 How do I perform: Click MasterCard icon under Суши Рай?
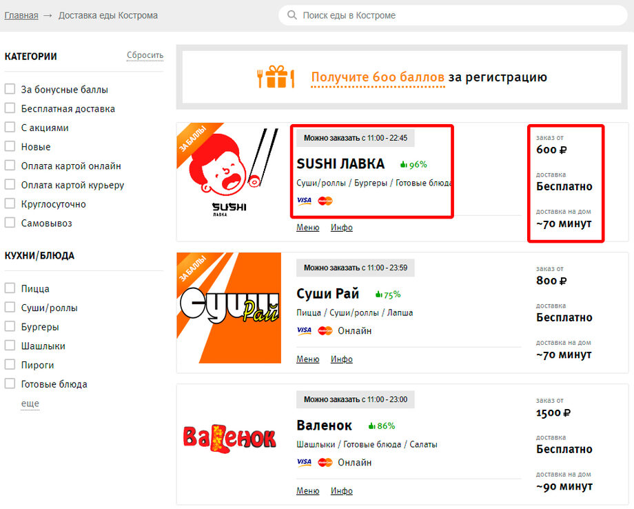(x=325, y=330)
